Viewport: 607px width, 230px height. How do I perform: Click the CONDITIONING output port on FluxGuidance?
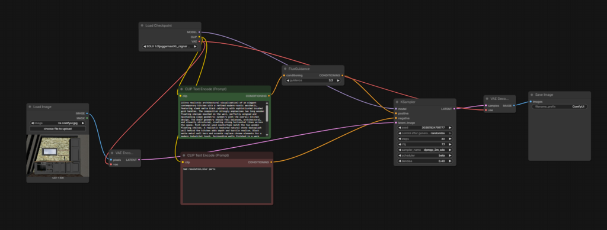[x=342, y=76]
